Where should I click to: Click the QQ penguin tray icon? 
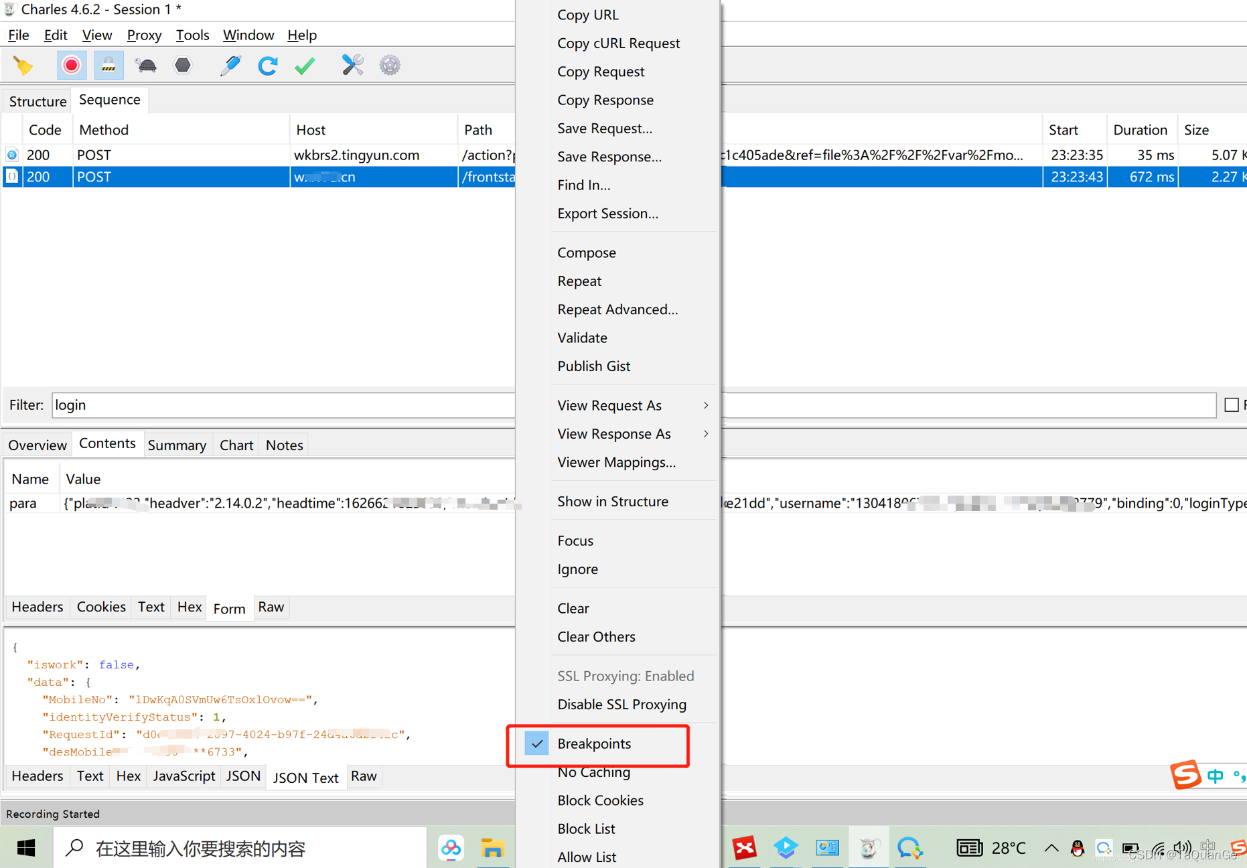(1078, 849)
